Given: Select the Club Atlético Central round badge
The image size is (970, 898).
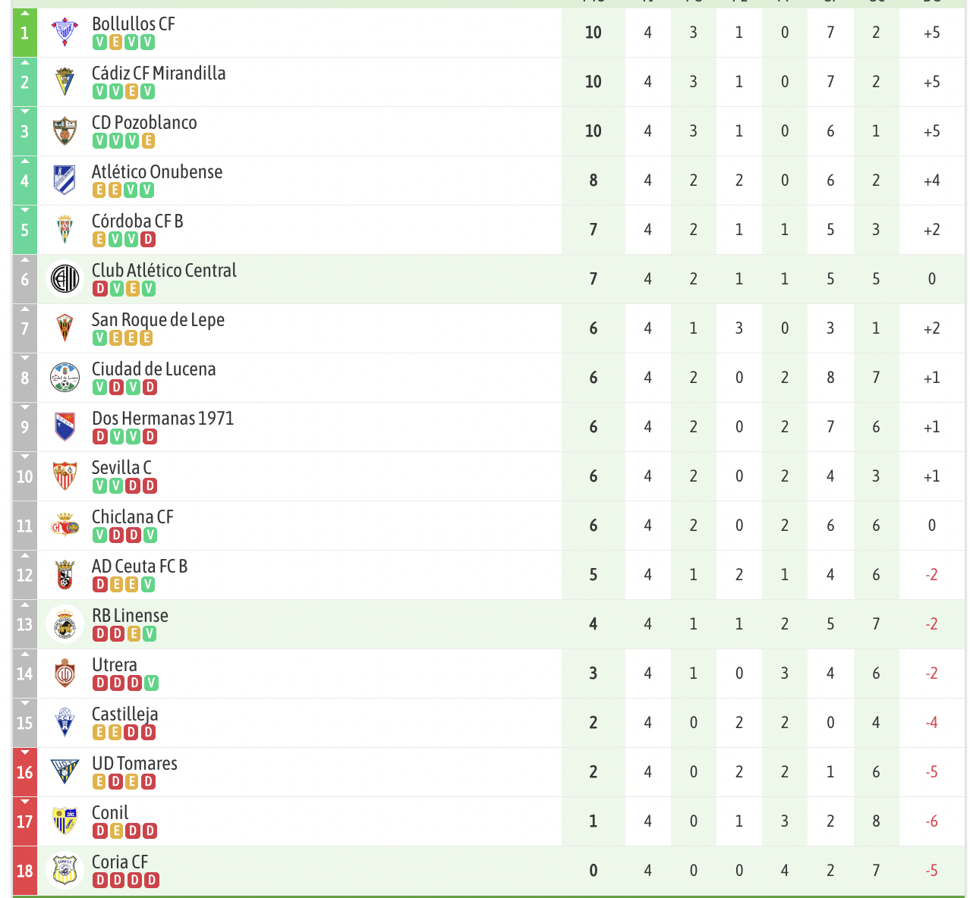Looking at the screenshot, I should pos(65,279).
